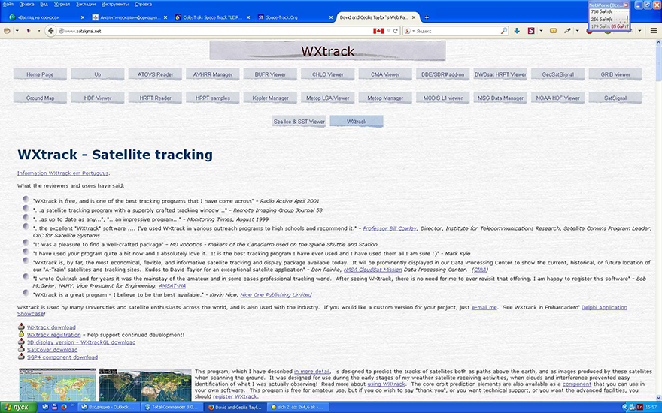Click the Home Page navigation button
662x413 pixels.
point(40,74)
